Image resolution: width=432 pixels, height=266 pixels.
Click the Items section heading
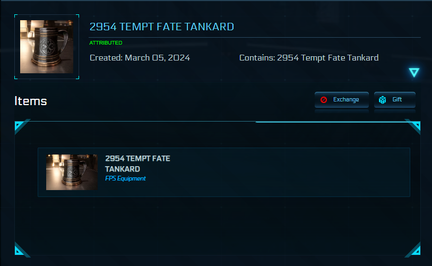point(31,101)
